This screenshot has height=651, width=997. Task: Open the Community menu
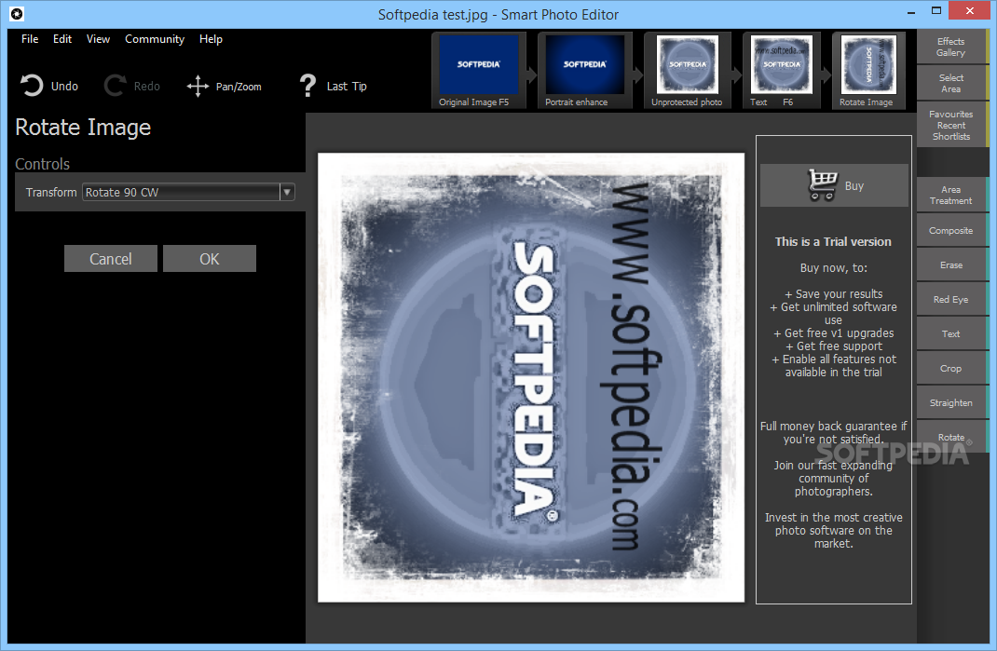[x=155, y=39]
